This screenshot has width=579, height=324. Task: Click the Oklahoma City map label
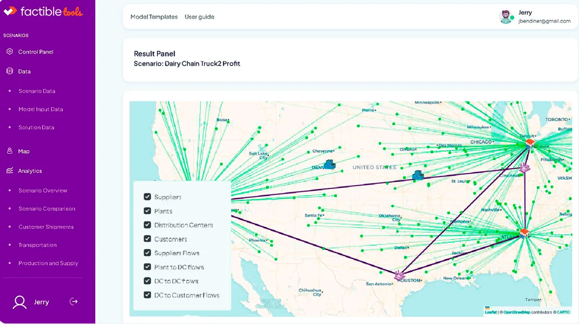coord(390,217)
